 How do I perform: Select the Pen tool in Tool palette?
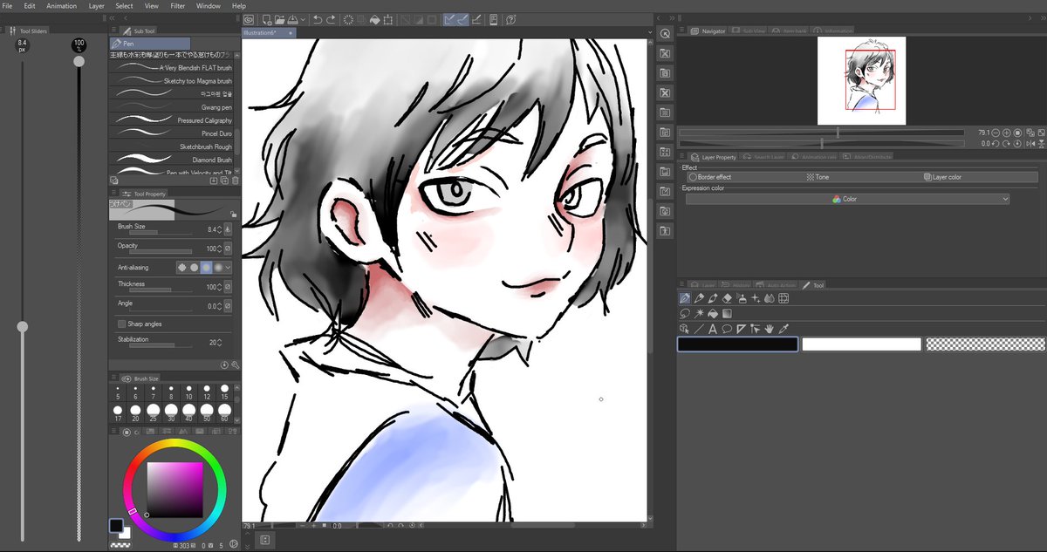click(x=685, y=298)
